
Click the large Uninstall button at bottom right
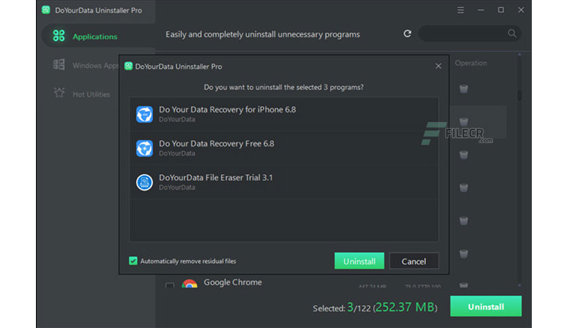click(486, 306)
